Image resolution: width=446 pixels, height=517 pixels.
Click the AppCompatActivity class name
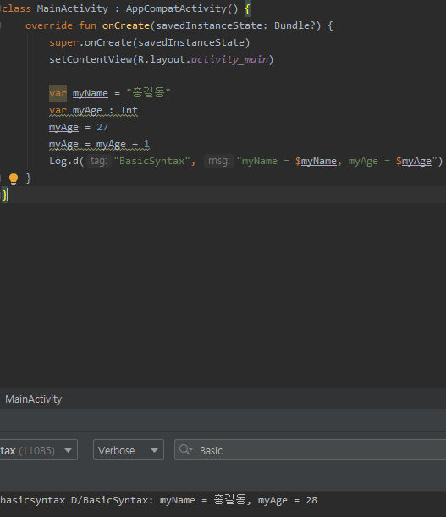tap(176, 8)
